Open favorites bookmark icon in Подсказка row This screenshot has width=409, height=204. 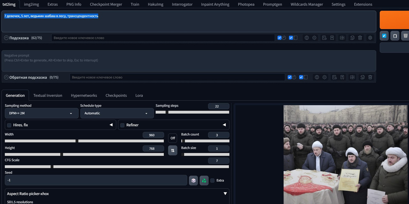[x=332, y=38]
